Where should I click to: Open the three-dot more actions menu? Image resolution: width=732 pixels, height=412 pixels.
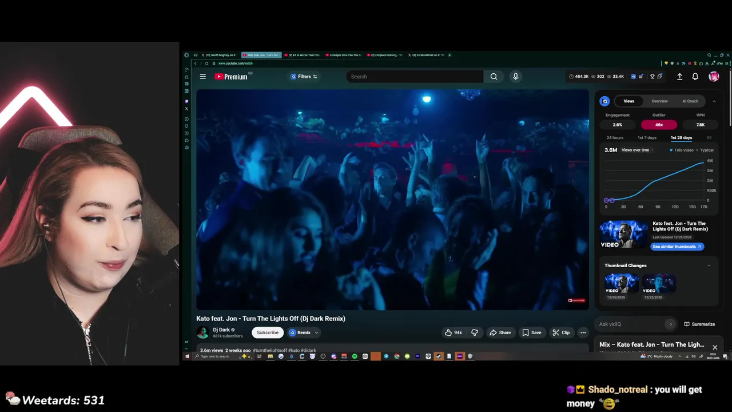point(583,332)
